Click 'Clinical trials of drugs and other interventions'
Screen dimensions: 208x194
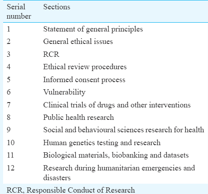pos(117,105)
